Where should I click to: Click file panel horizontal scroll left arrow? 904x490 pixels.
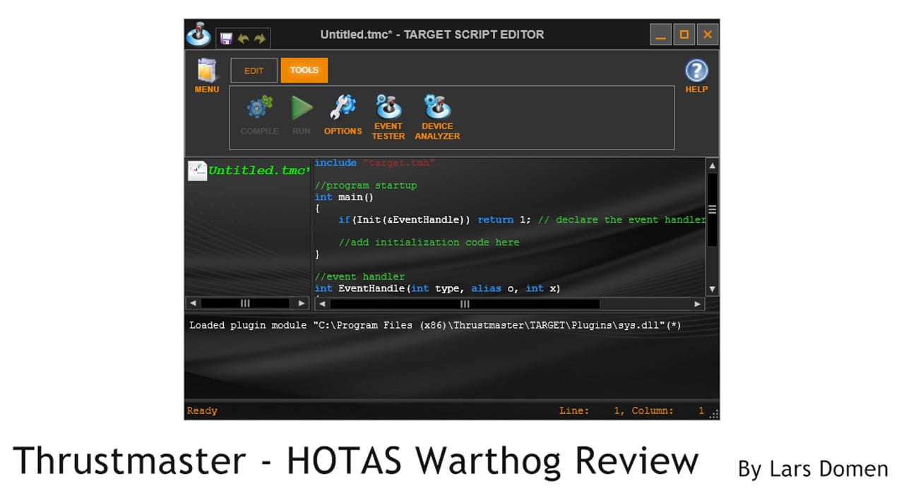(192, 303)
